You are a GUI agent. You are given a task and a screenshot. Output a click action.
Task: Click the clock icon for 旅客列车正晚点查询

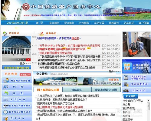pyautogui.click(x=5, y=112)
